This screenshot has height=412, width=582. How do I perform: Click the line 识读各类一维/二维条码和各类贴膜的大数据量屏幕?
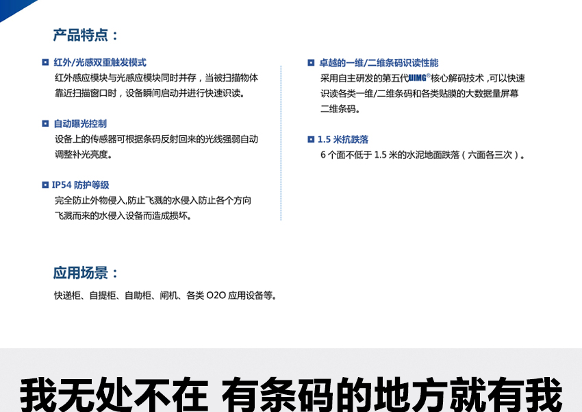[420, 94]
